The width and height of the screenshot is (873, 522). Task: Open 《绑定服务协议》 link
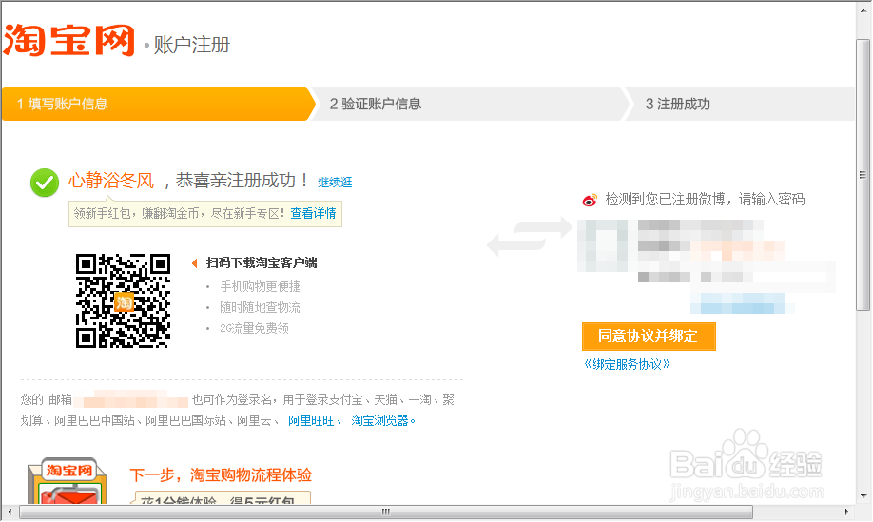(627, 364)
